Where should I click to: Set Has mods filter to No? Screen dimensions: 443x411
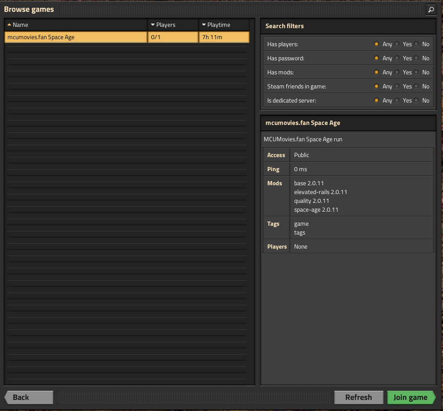point(417,72)
